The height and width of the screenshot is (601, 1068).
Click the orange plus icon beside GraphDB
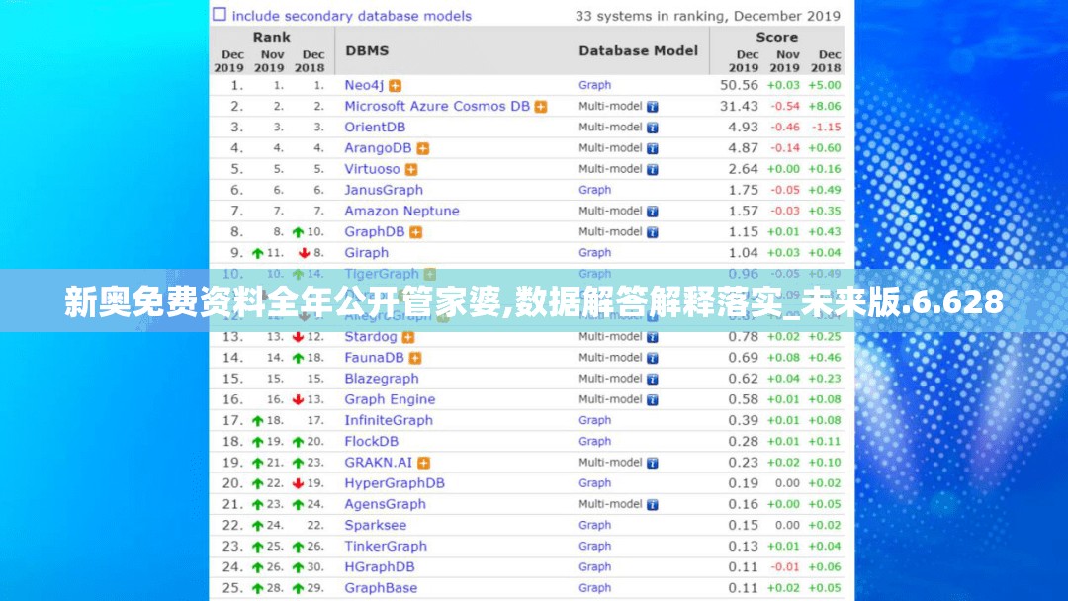click(416, 232)
